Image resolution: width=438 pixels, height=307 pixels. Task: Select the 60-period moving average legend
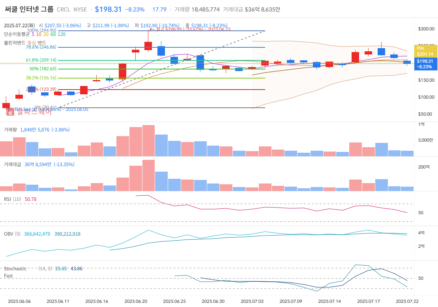[x=53, y=34]
